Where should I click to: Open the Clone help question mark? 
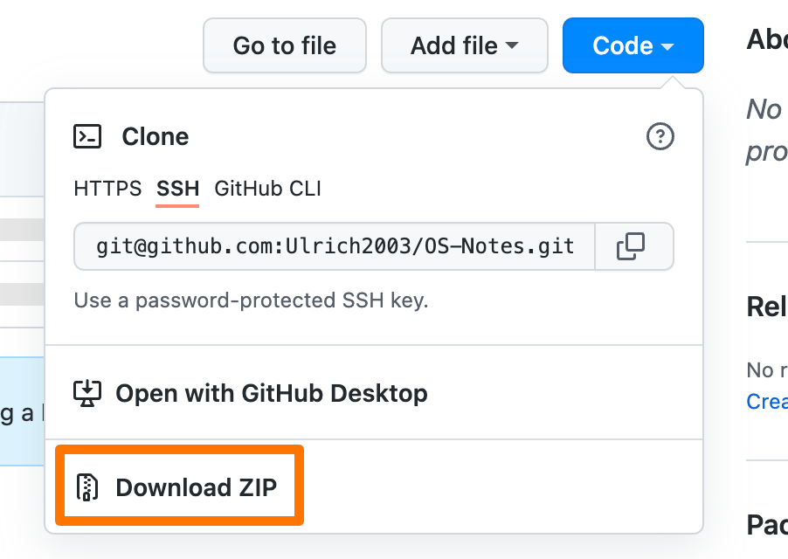(660, 136)
